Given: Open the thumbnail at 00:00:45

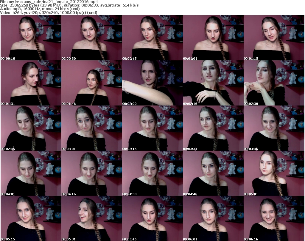Looking at the screenshot, I should point(152,38).
